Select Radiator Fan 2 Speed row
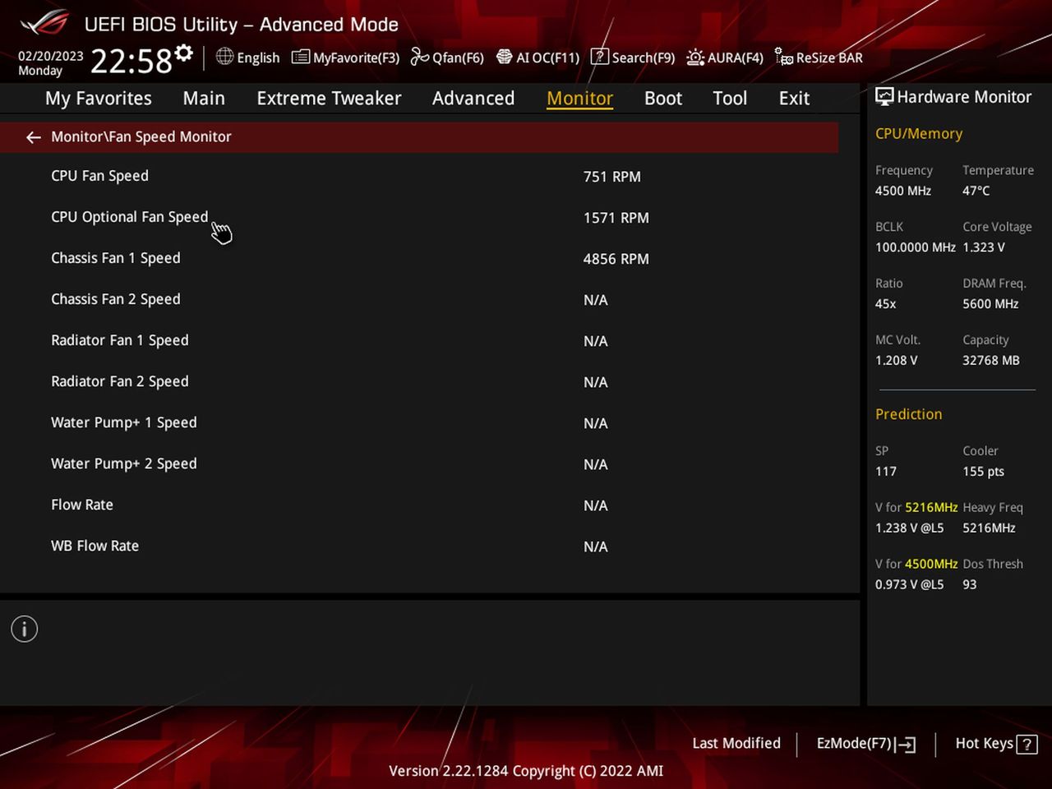Viewport: 1052px width, 789px height. 419,381
